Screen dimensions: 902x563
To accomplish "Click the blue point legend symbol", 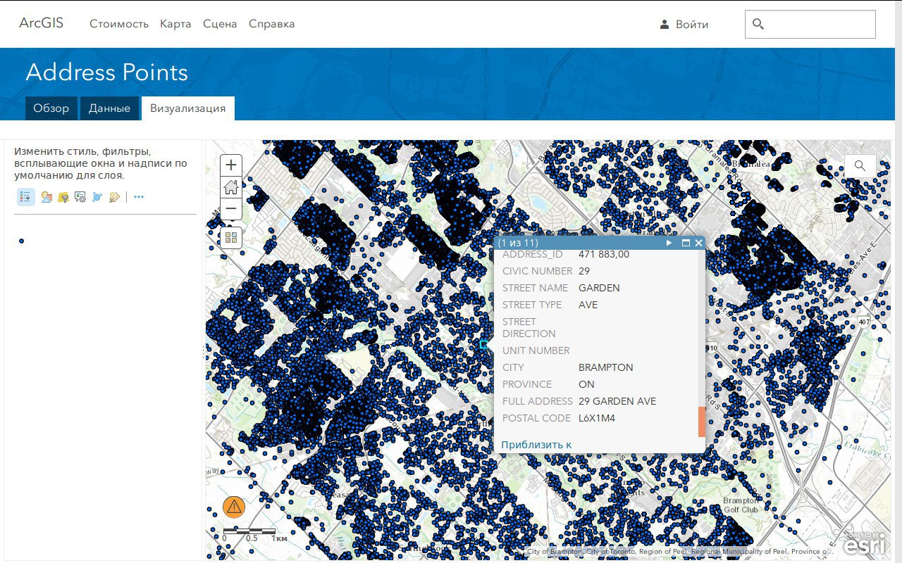I will coord(22,241).
